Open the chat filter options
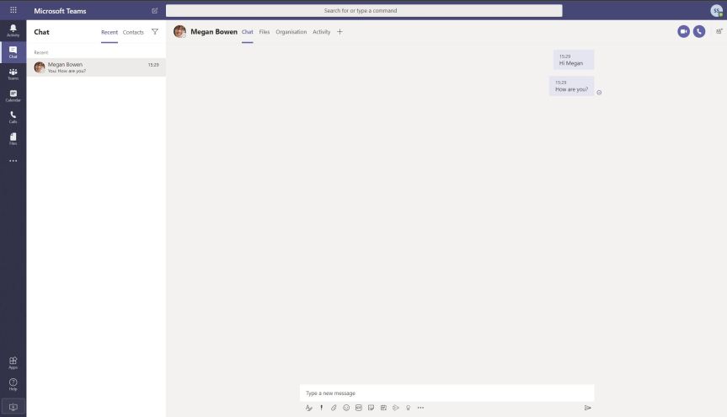Screen dimensions: 727x417 pos(154,32)
